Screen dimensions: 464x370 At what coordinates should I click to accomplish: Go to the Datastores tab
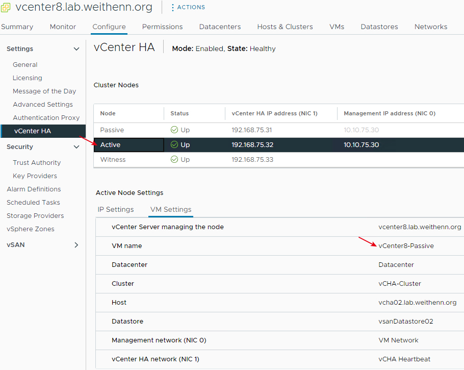coord(379,27)
